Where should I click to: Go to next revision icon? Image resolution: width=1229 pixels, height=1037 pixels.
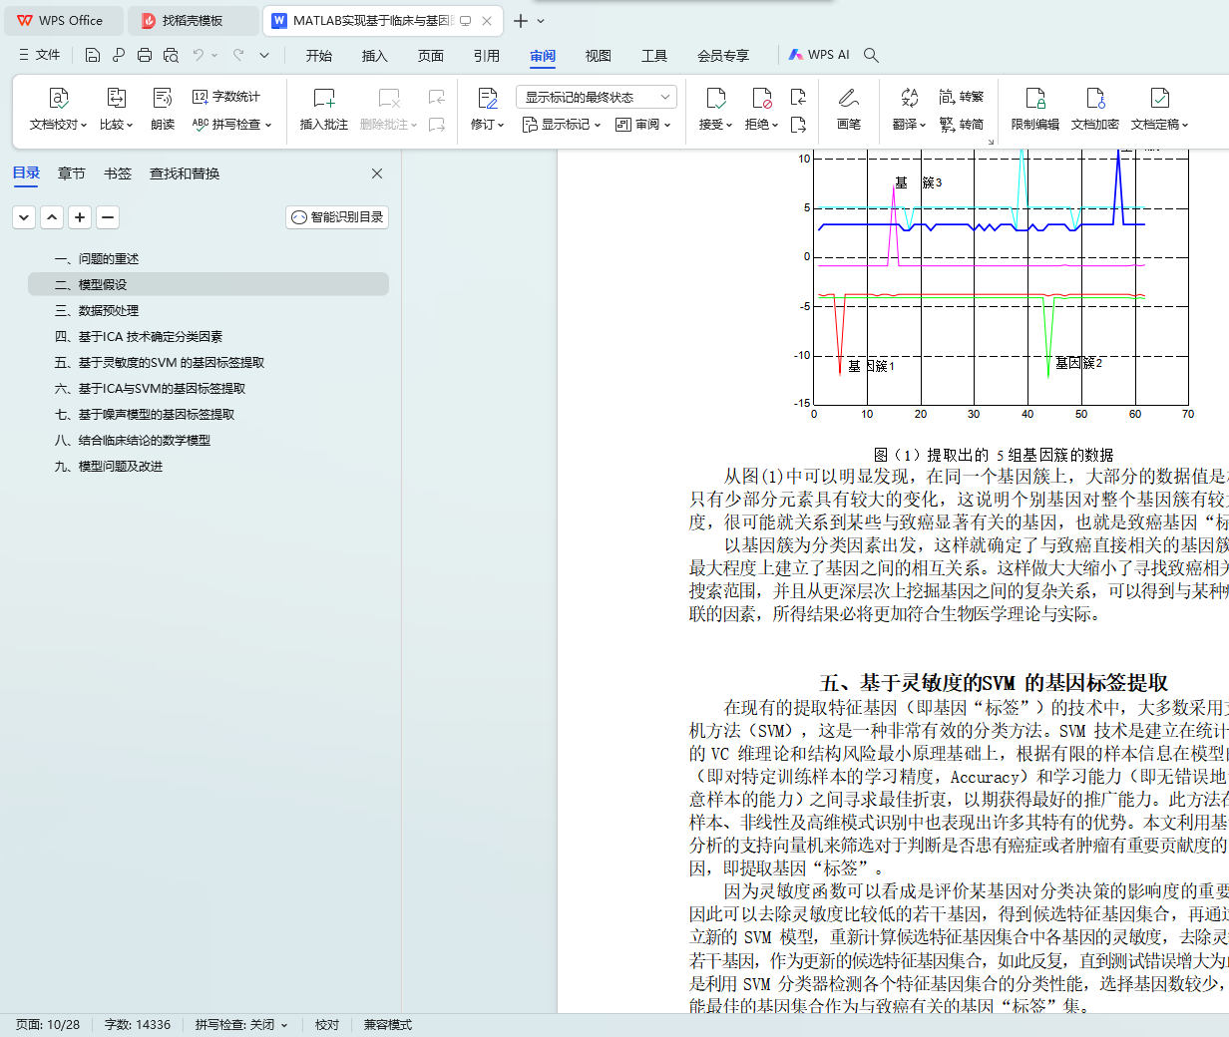(798, 125)
